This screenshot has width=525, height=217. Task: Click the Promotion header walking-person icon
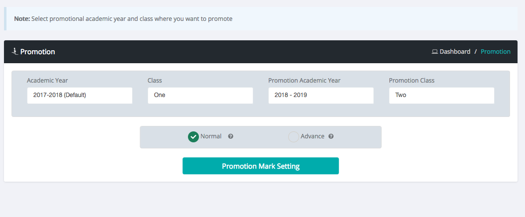pyautogui.click(x=14, y=51)
